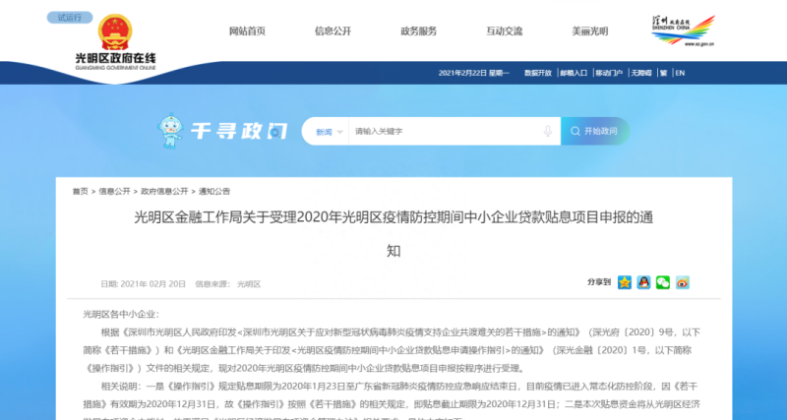Open the 新闻 search category dropdown
Screen dimensions: 787x420
330,132
